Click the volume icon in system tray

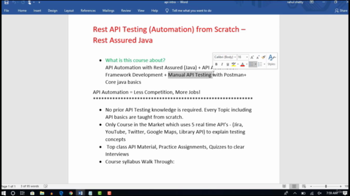(319, 193)
